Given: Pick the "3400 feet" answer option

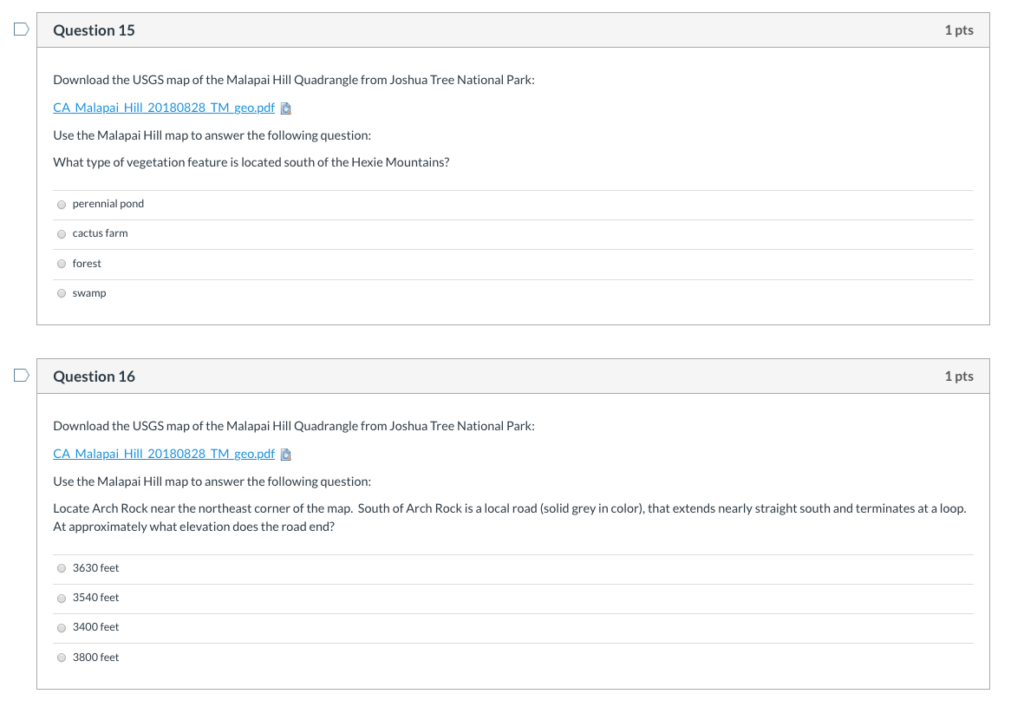Looking at the screenshot, I should 62,628.
